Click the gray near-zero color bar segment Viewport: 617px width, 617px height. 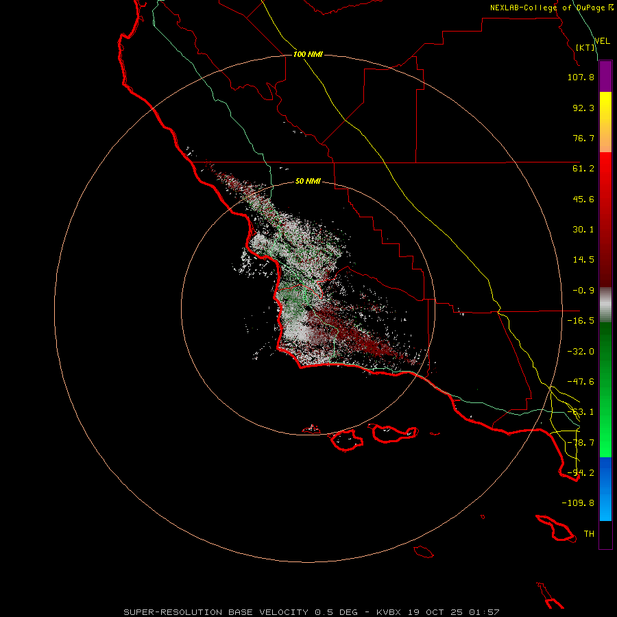pos(605,305)
